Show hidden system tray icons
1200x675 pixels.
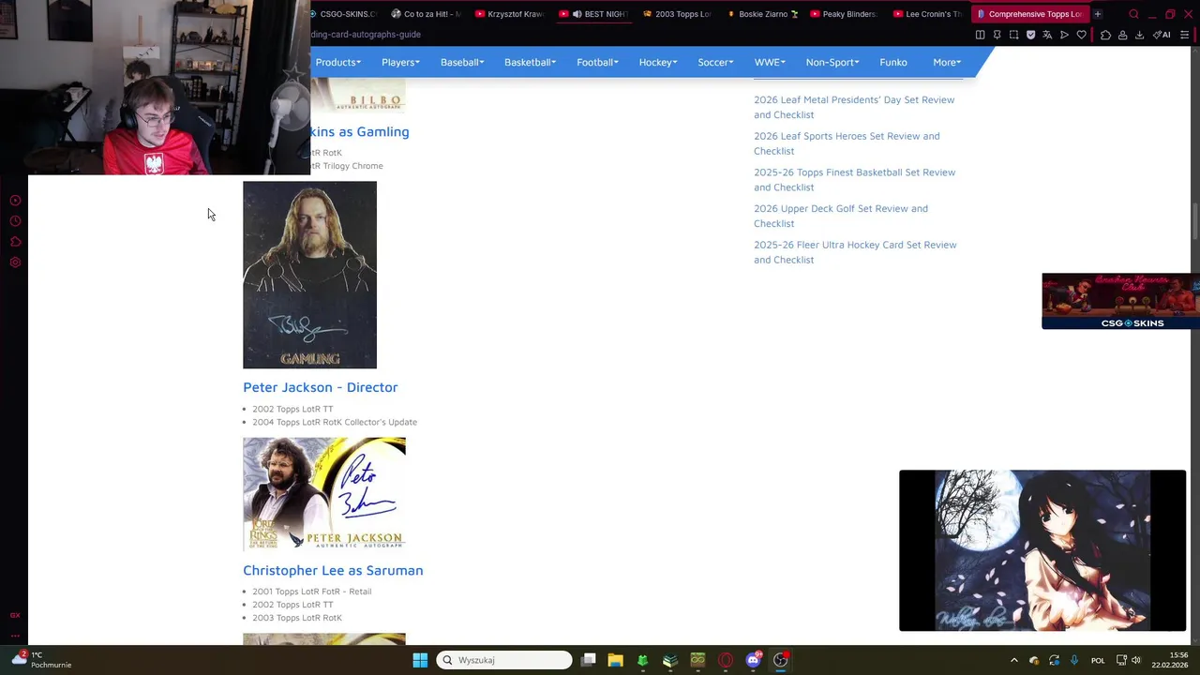coord(1013,660)
